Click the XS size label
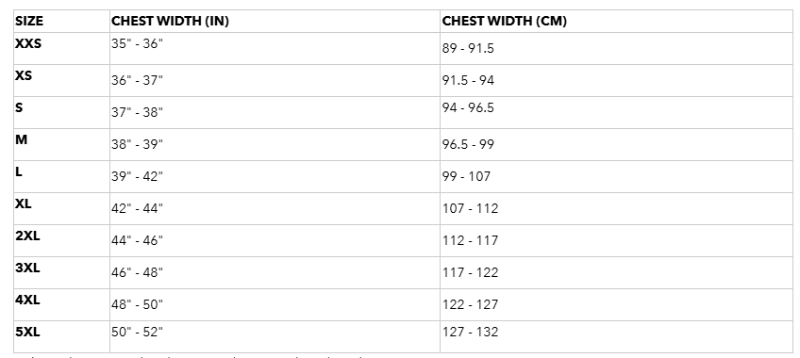 coord(24,76)
